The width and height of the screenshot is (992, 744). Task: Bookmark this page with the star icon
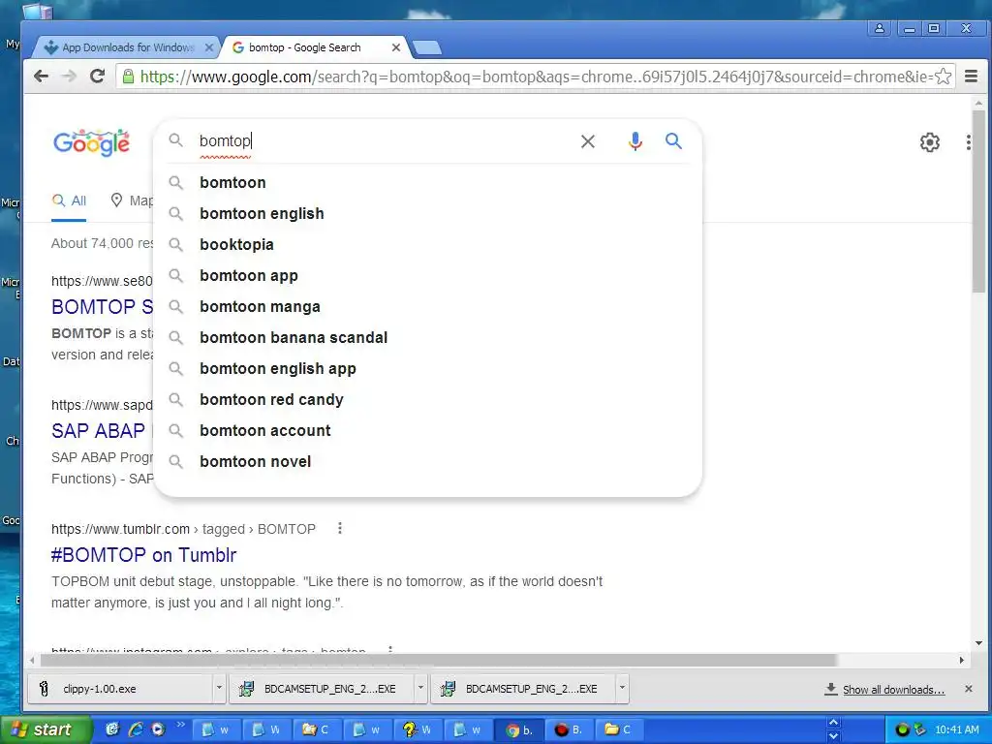click(943, 77)
